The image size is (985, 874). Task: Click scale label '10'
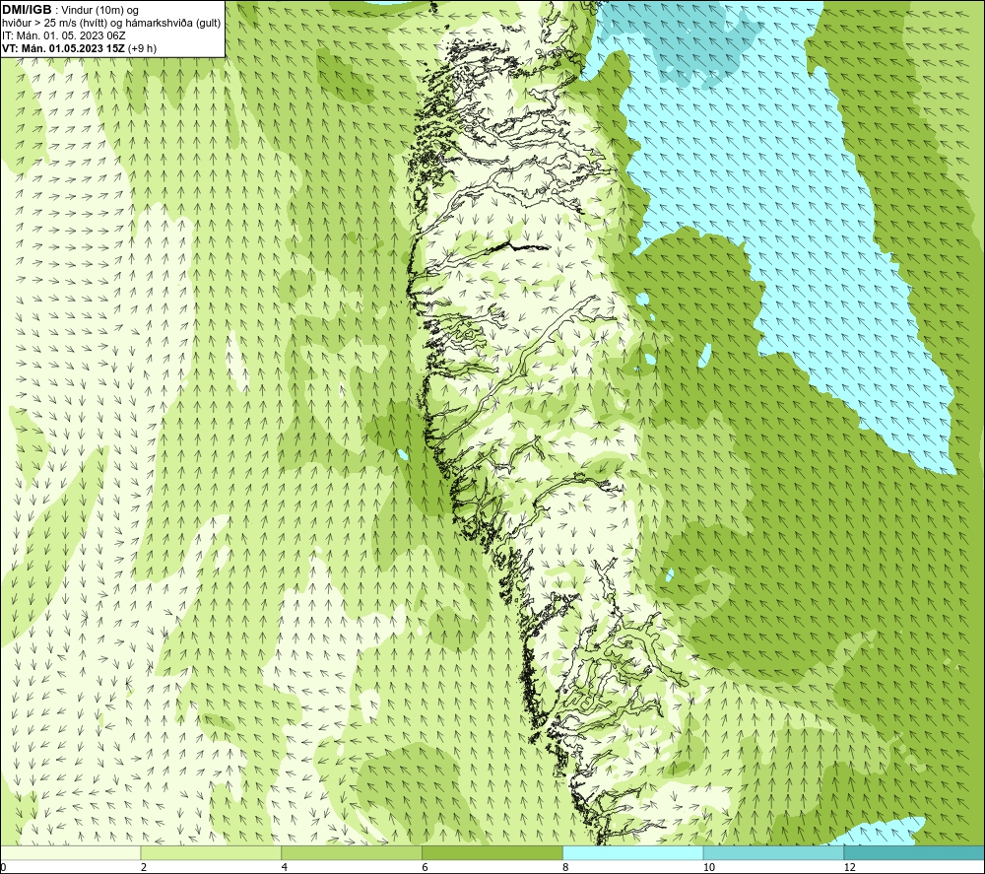coord(708,867)
